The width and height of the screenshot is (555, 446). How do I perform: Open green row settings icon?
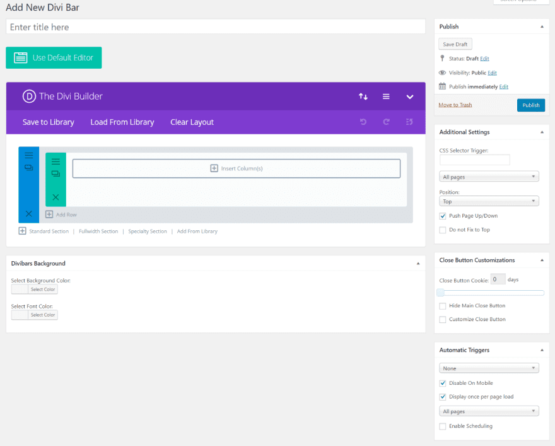point(56,161)
